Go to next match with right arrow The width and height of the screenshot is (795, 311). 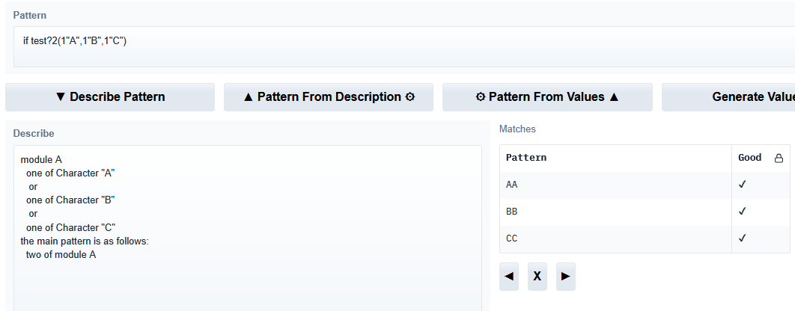566,276
